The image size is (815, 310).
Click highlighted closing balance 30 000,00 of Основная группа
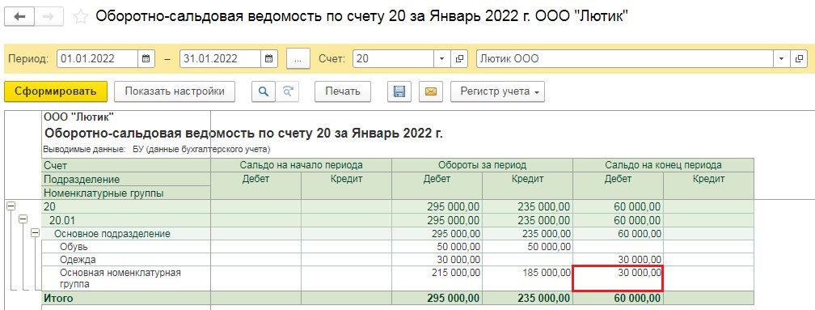click(x=618, y=278)
